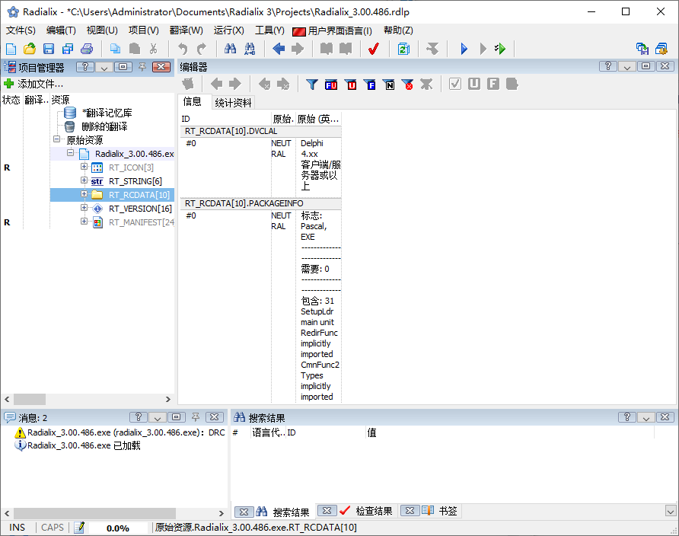Open the filter icon in the editor toolbar
The height and width of the screenshot is (536, 679).
pos(312,85)
